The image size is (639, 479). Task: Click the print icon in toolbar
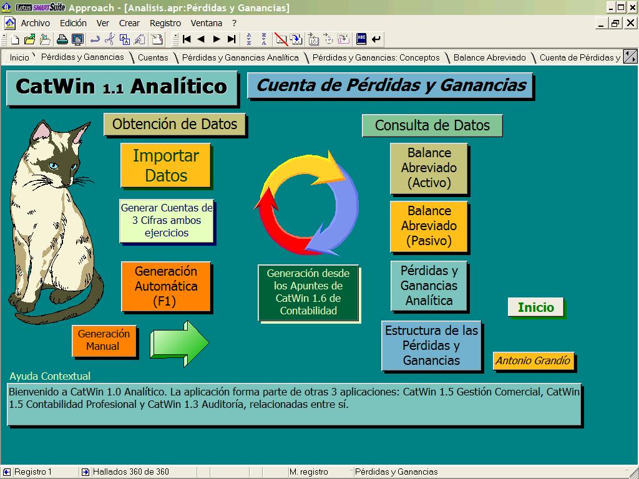62,39
